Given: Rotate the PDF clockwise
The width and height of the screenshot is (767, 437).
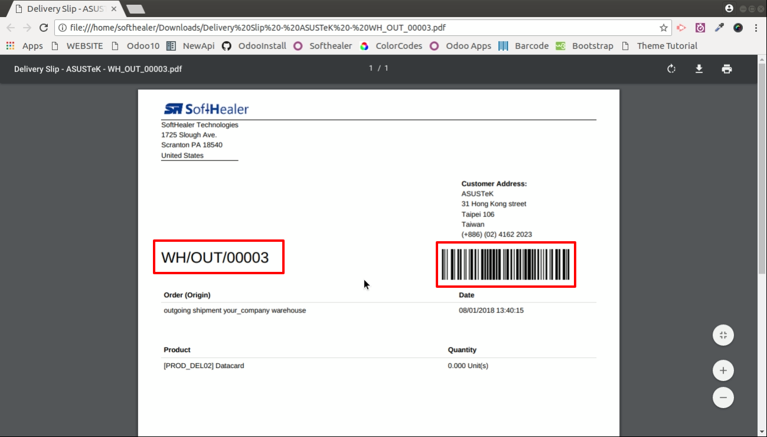Looking at the screenshot, I should click(x=671, y=69).
